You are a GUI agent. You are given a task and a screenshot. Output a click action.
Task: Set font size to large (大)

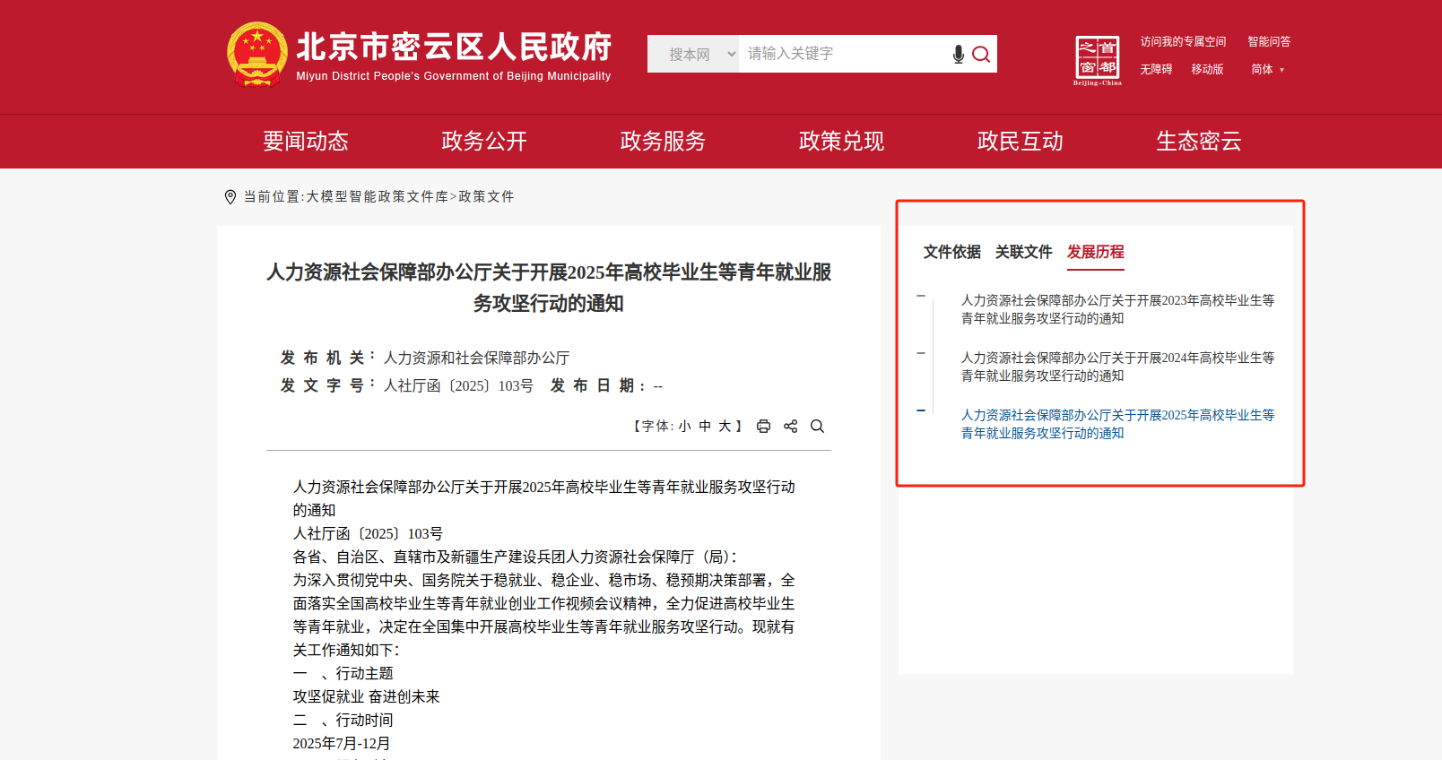pyautogui.click(x=725, y=427)
